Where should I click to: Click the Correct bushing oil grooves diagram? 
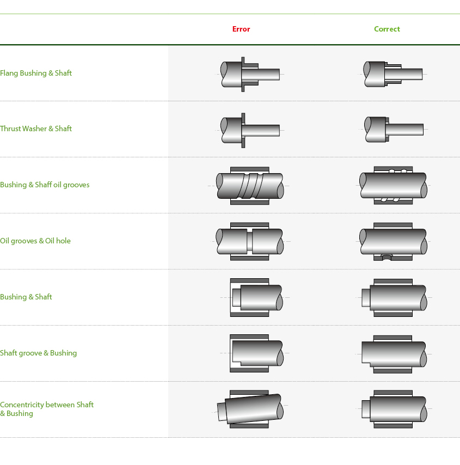click(x=393, y=186)
